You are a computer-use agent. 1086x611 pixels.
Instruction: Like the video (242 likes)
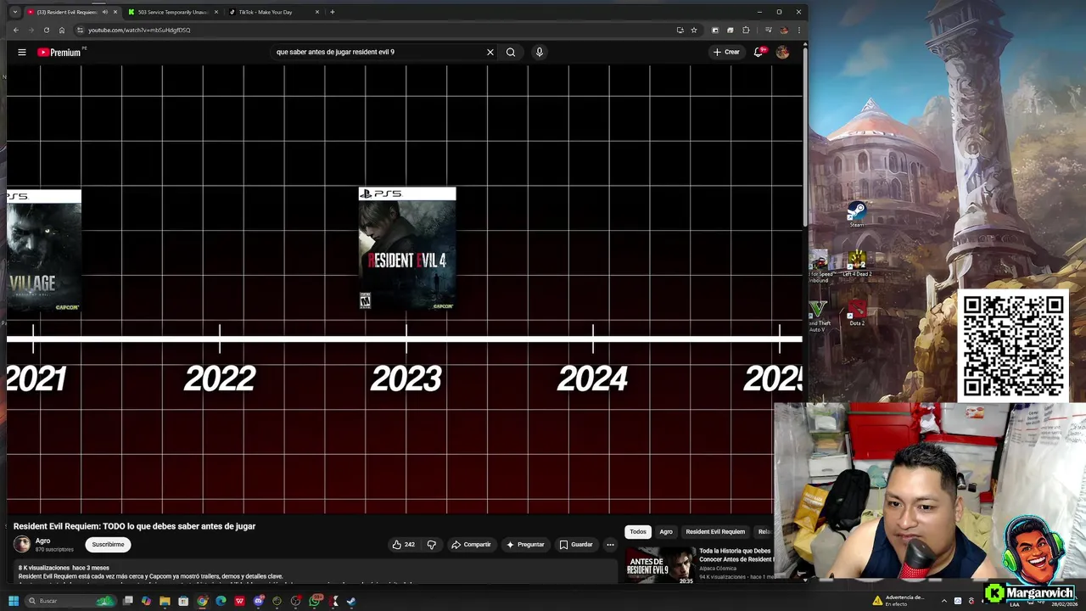403,544
